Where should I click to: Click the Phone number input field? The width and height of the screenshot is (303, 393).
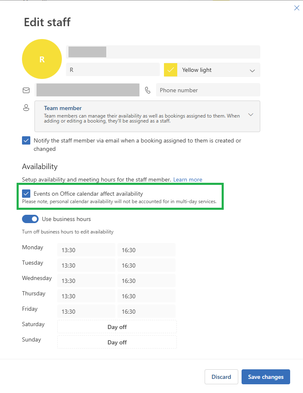(x=208, y=90)
